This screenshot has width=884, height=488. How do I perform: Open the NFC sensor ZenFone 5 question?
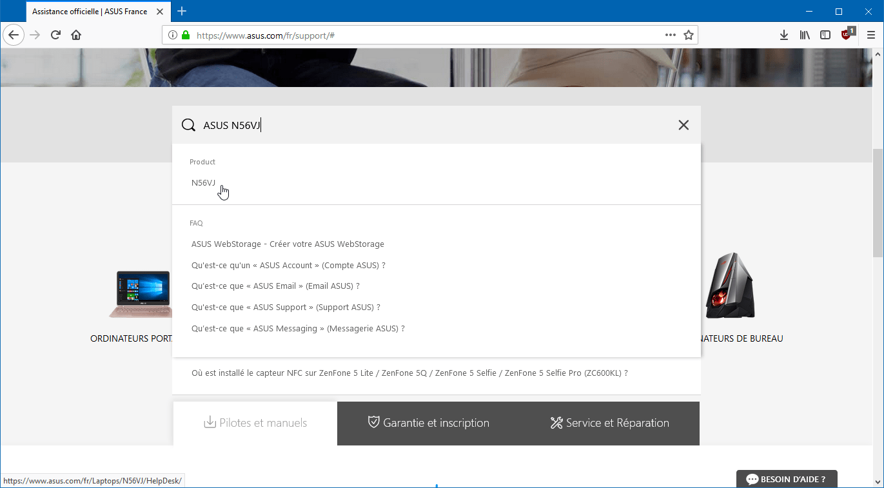409,373
